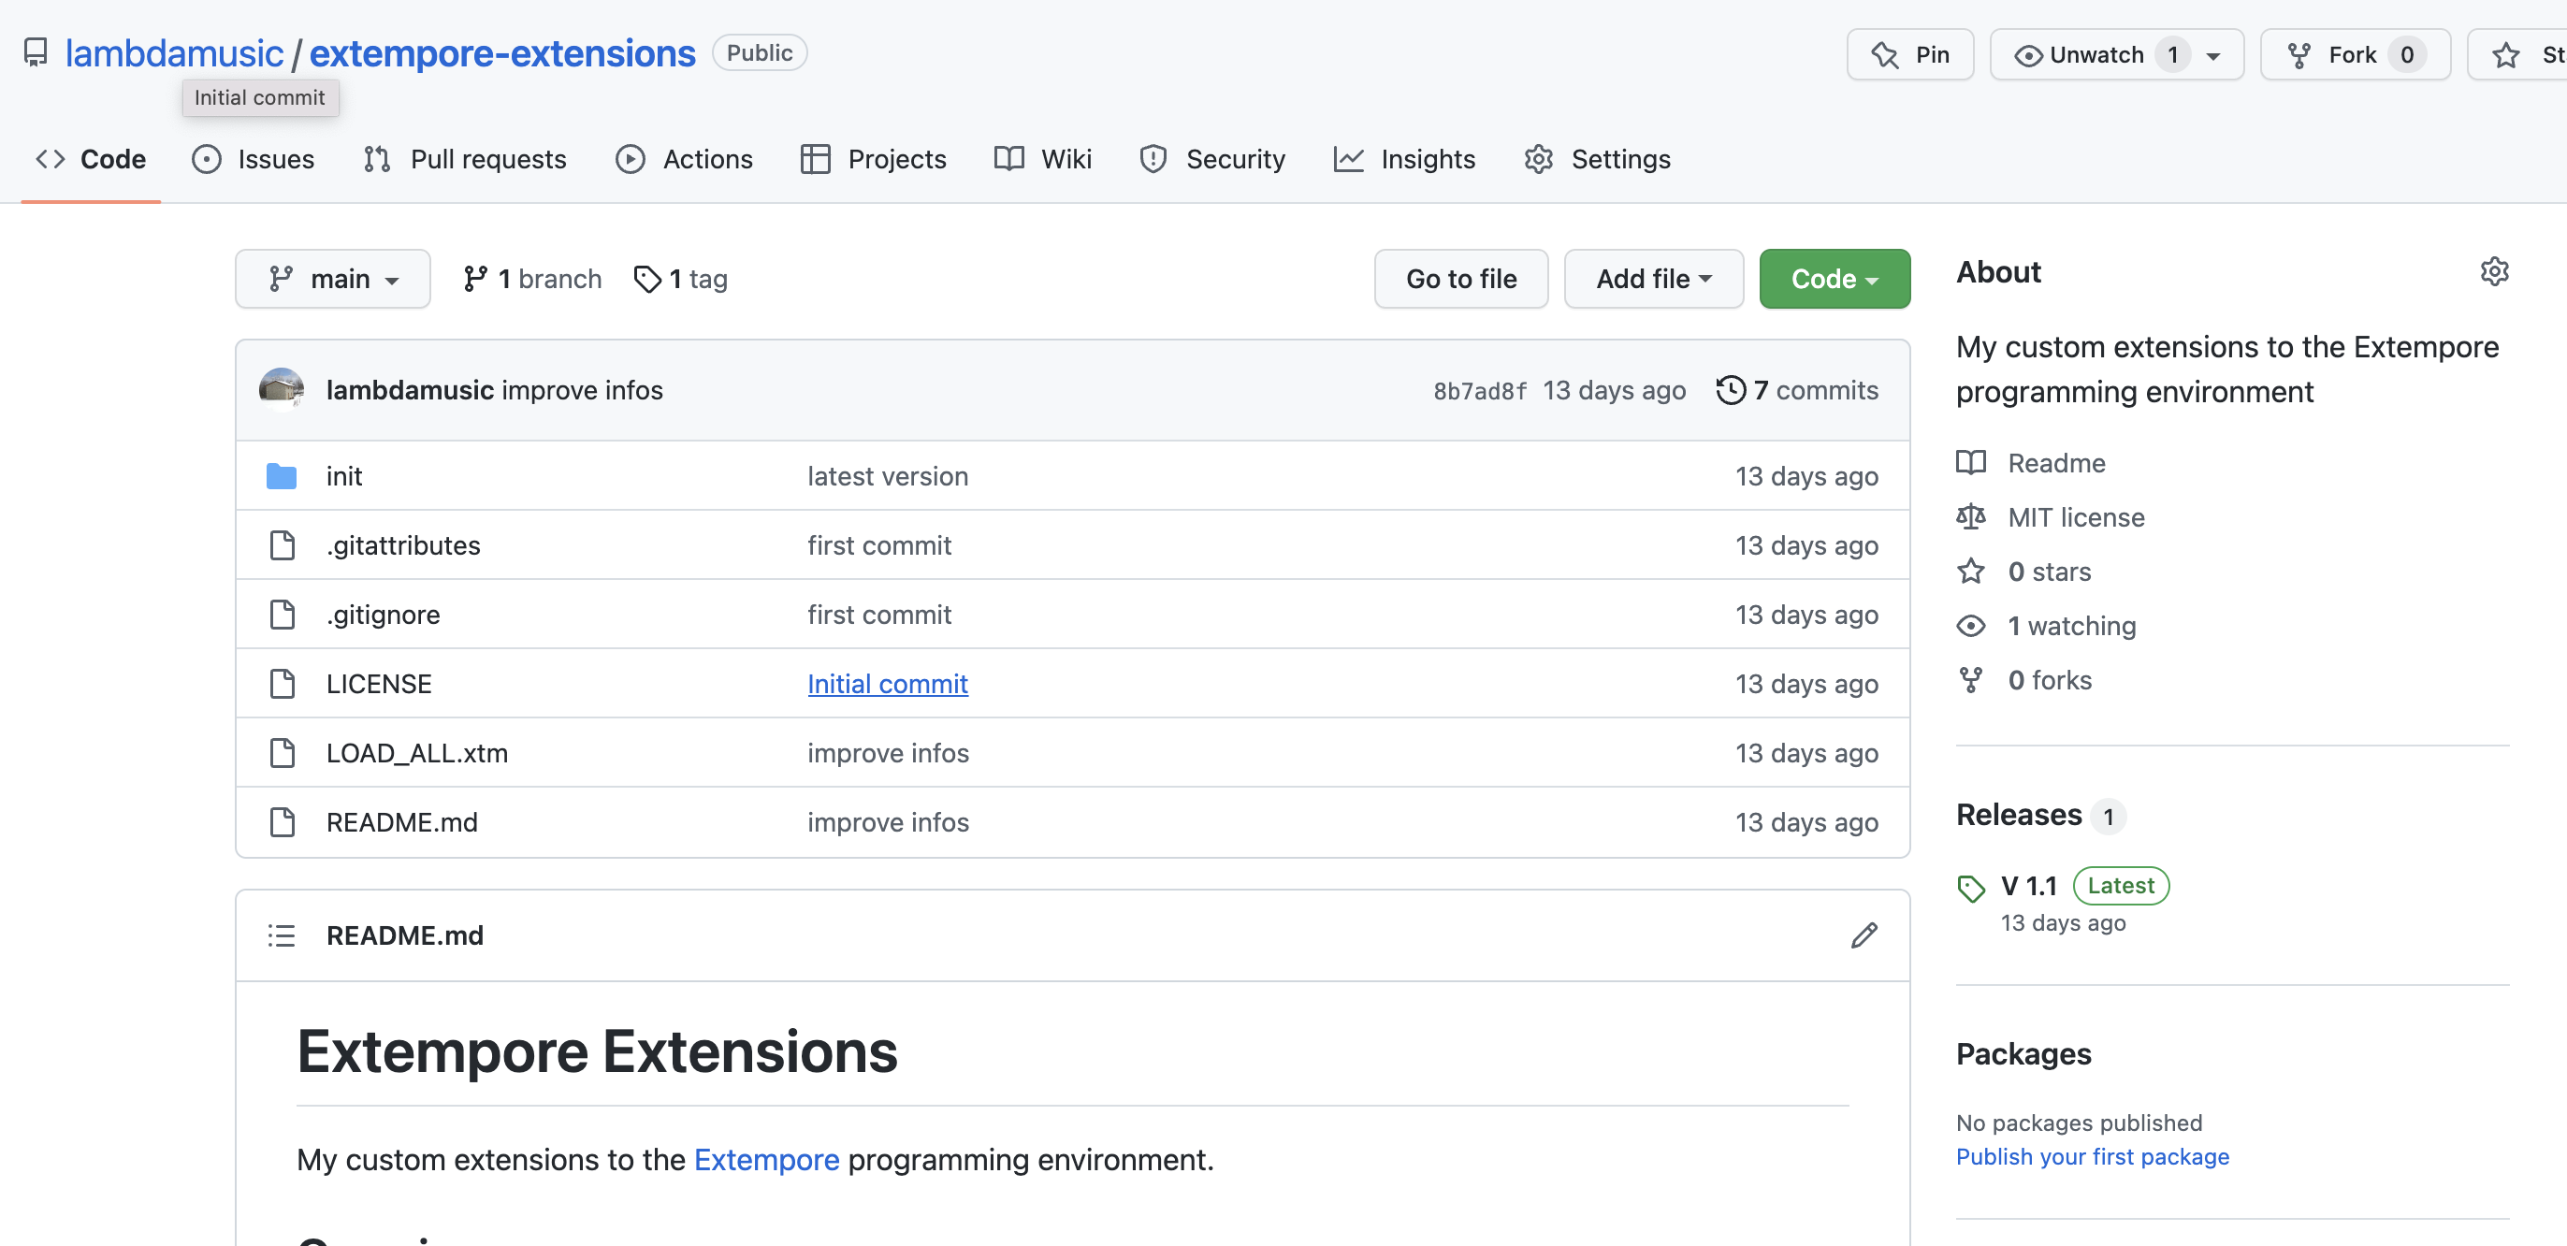View the 1 branch link
Image resolution: width=2567 pixels, height=1246 pixels.
tap(533, 279)
